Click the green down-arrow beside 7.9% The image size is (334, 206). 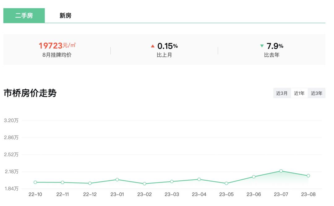(x=262, y=46)
